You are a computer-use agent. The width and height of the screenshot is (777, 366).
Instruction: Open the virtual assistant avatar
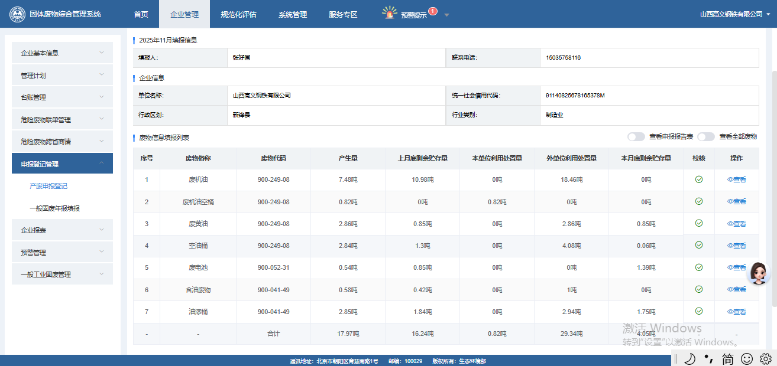[x=759, y=273]
